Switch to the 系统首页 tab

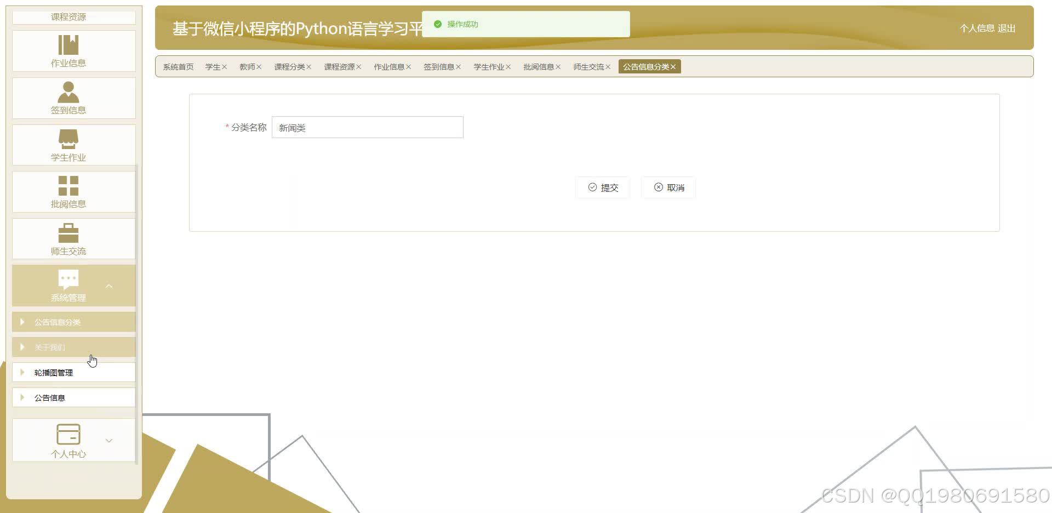(177, 66)
